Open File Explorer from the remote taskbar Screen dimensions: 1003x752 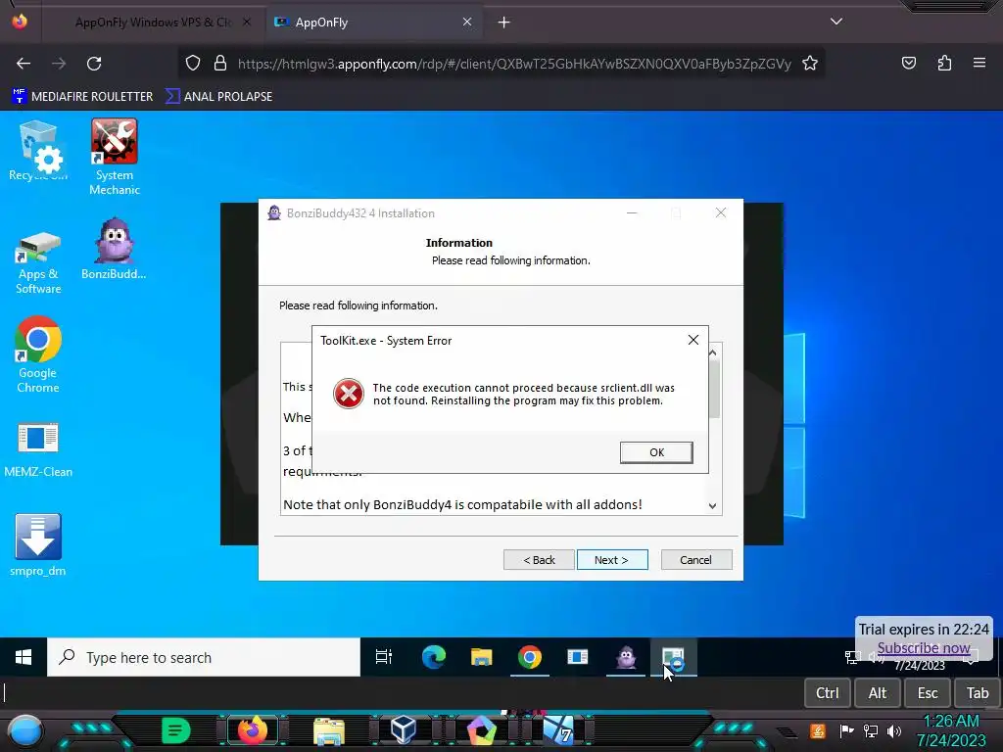coord(482,657)
